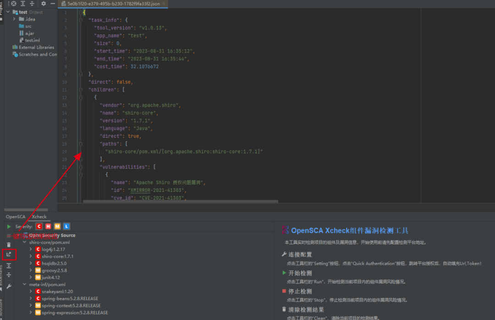The height and width of the screenshot is (320, 495).
Task: Expand the log4j:1.2.17 tree node
Action: [31, 249]
